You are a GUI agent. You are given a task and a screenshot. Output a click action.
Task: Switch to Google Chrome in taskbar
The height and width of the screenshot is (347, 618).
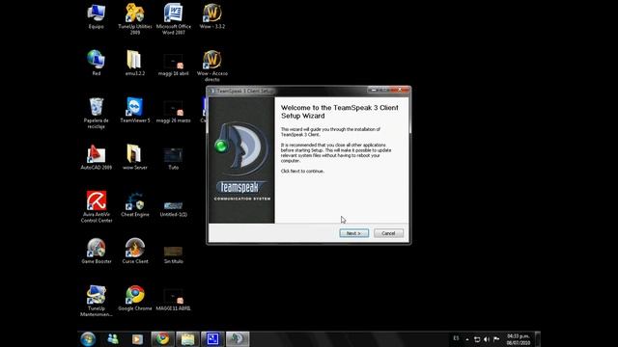162,338
